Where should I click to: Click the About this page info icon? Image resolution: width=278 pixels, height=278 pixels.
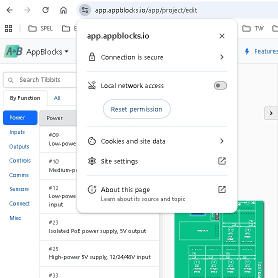pos(92,189)
